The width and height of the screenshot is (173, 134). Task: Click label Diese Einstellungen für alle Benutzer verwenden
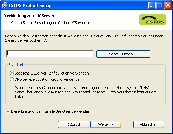click(51, 111)
